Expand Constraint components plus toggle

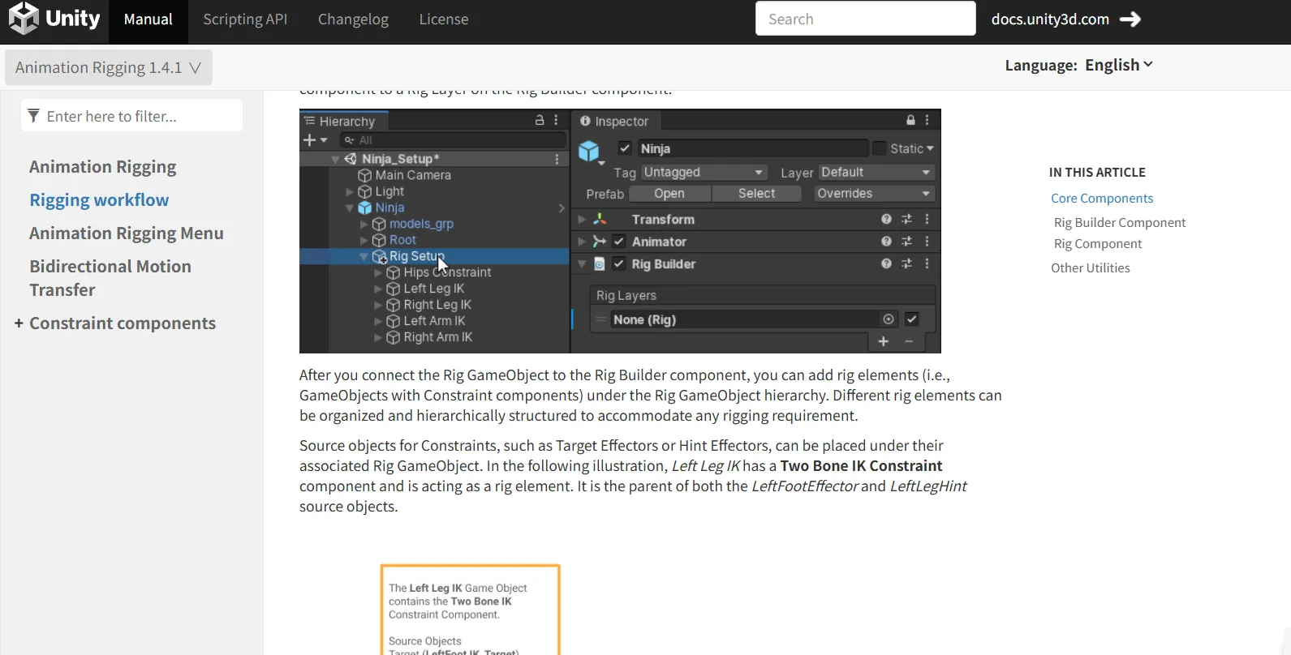point(19,323)
